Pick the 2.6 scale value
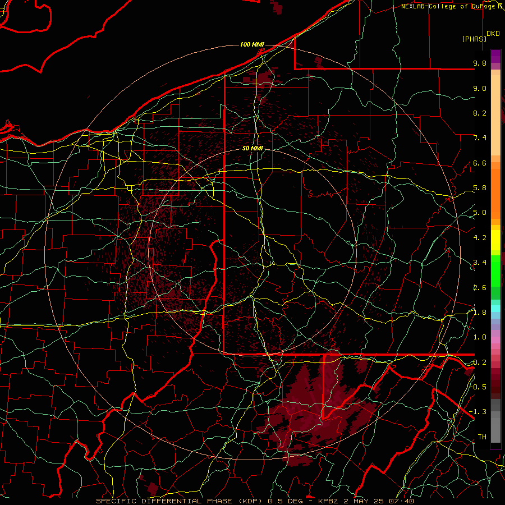505x505 pixels. (x=480, y=288)
